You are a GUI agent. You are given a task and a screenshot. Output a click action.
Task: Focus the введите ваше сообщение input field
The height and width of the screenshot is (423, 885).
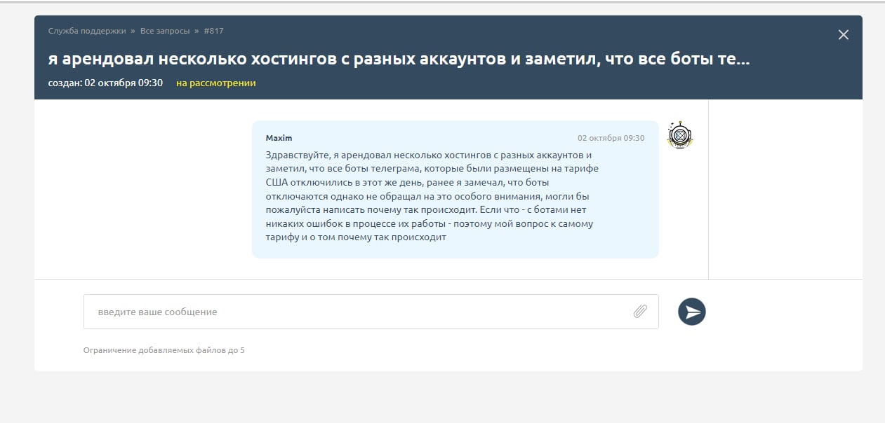tap(371, 312)
